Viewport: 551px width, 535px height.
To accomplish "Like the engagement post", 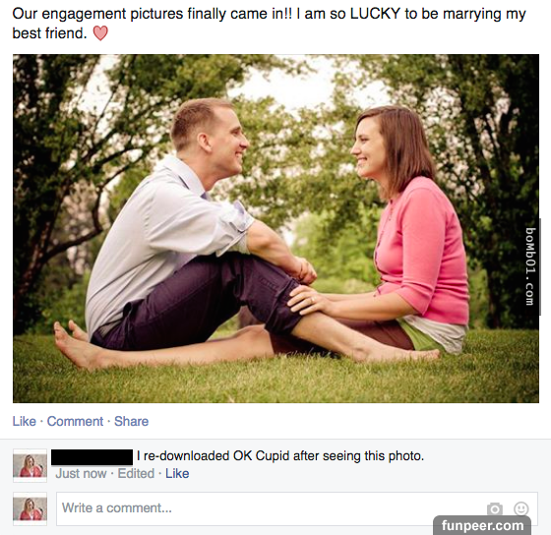I will click(x=25, y=421).
